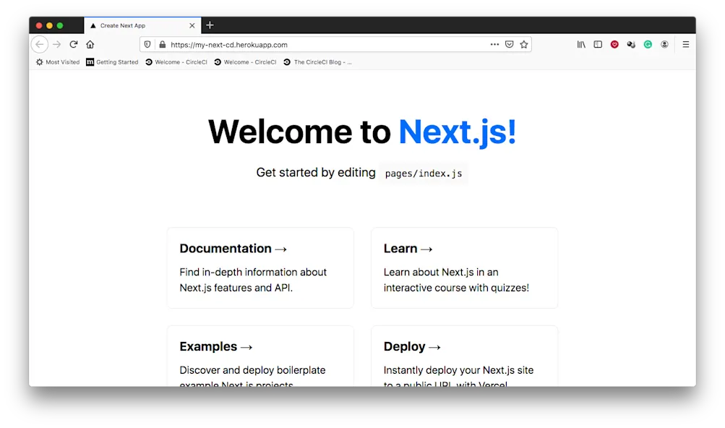Open the Firefox Library toolbar icon
Image resolution: width=725 pixels, height=428 pixels.
click(x=581, y=44)
